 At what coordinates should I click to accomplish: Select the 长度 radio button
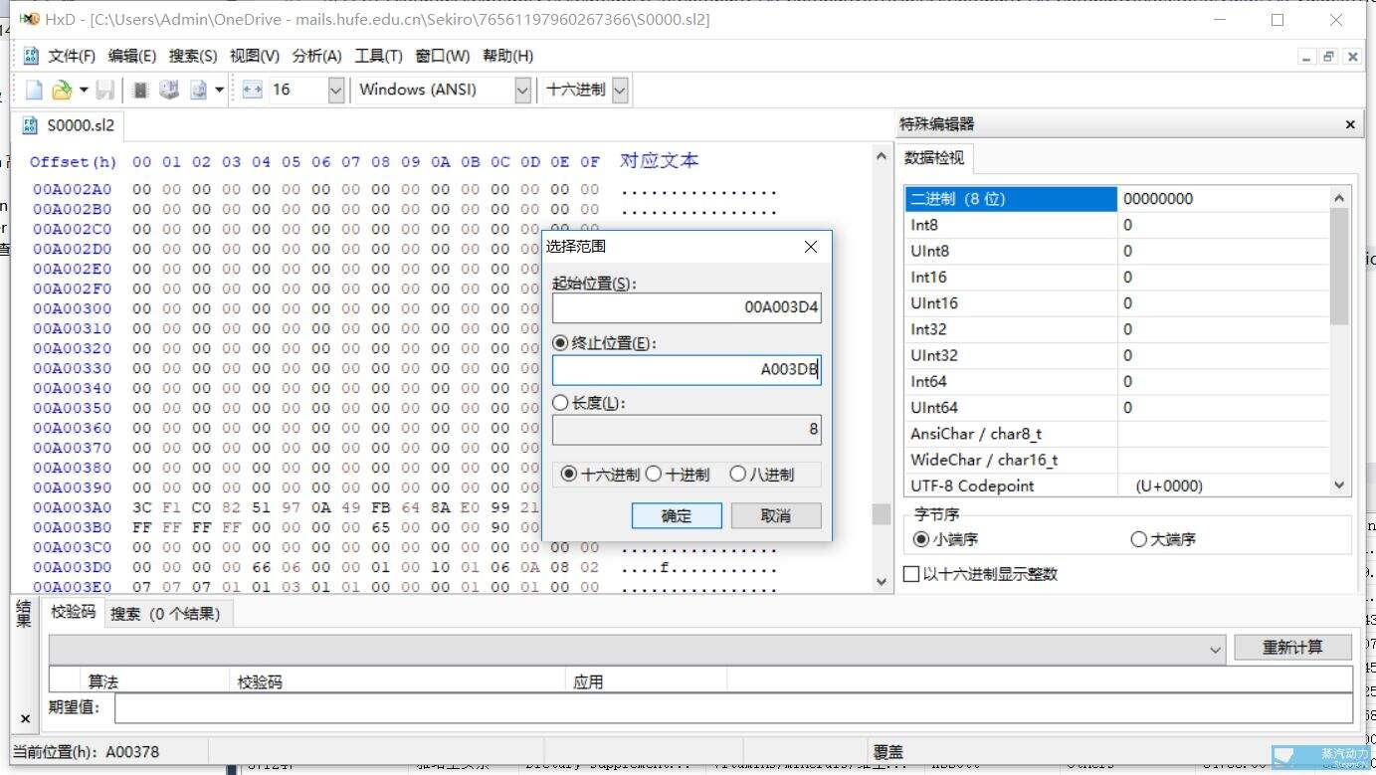[x=560, y=403]
